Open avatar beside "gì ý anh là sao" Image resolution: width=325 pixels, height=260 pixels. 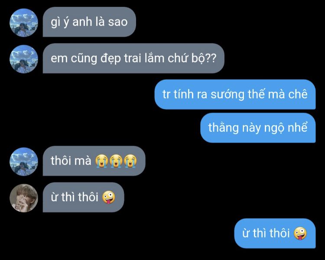tap(24, 23)
